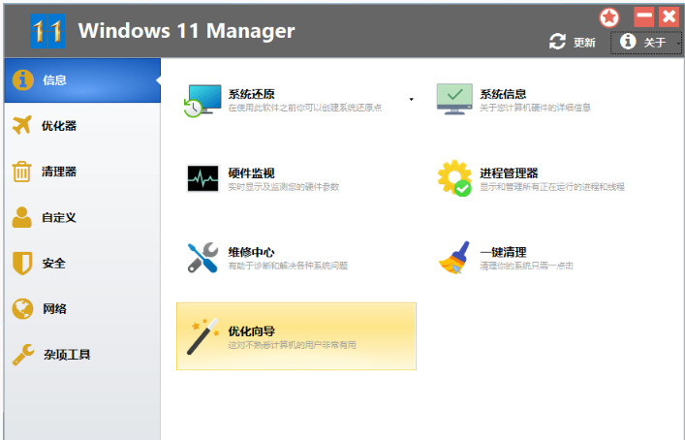Minimize the Windows 11 Manager window
This screenshot has width=685, height=440.
click(x=643, y=17)
